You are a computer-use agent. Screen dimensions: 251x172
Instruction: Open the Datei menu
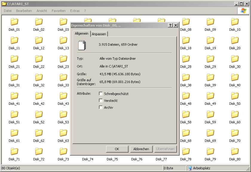8,11
